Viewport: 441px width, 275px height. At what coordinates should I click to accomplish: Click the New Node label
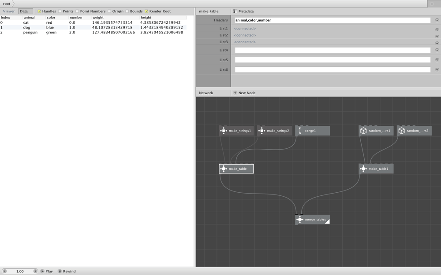[x=247, y=93]
